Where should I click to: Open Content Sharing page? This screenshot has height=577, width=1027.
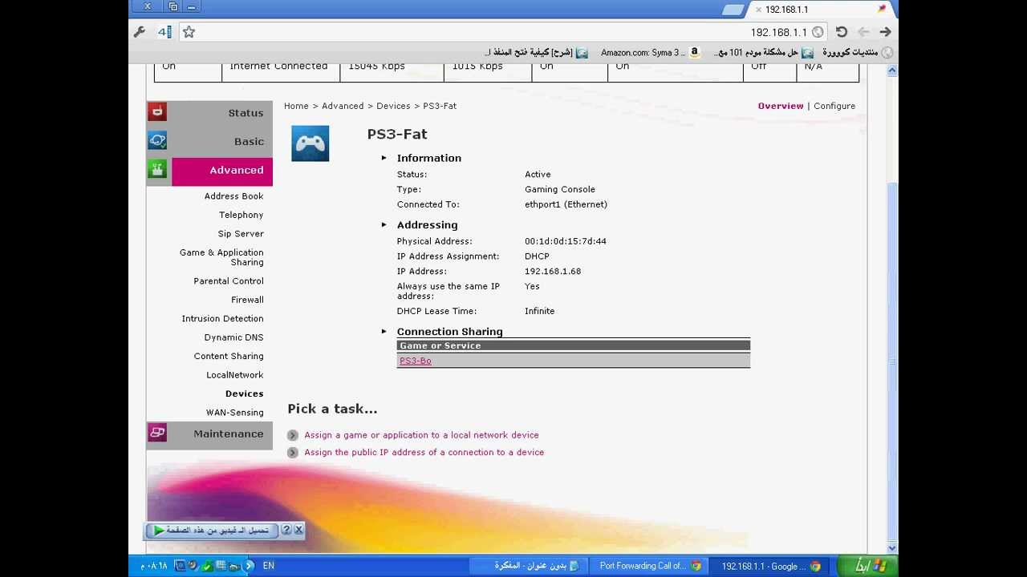click(x=229, y=357)
